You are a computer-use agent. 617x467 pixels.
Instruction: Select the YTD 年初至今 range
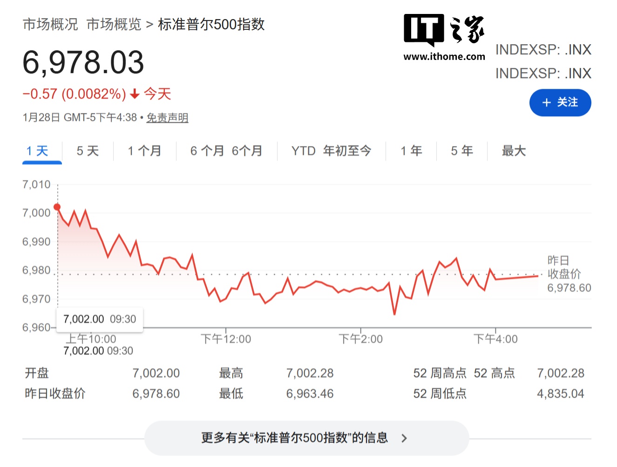[x=332, y=150]
